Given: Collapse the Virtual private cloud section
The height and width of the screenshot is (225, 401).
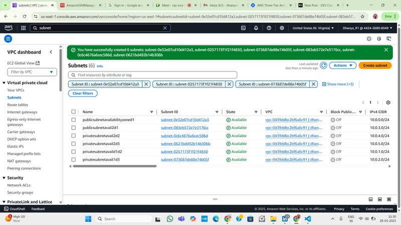Looking at the screenshot, I should tap(4, 82).
